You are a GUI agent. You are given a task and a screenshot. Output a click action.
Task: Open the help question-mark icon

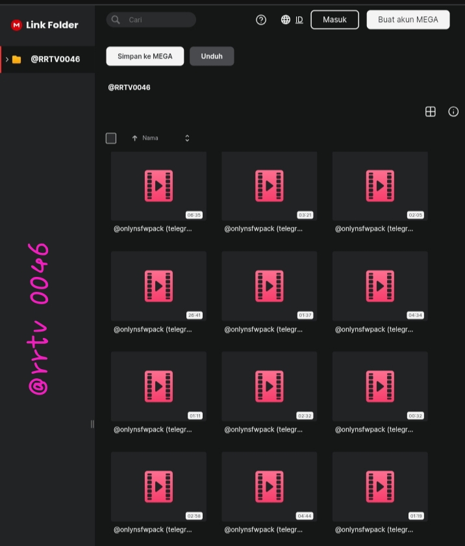(261, 20)
